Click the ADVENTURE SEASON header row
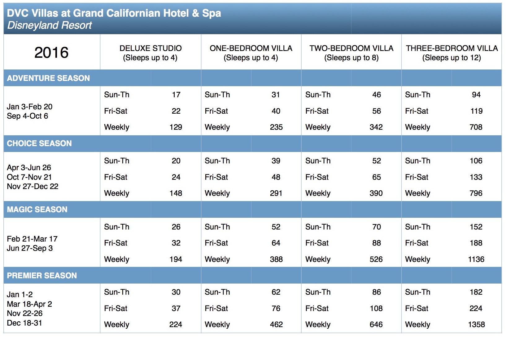Viewport: 506px width, 337px height. 253,78
